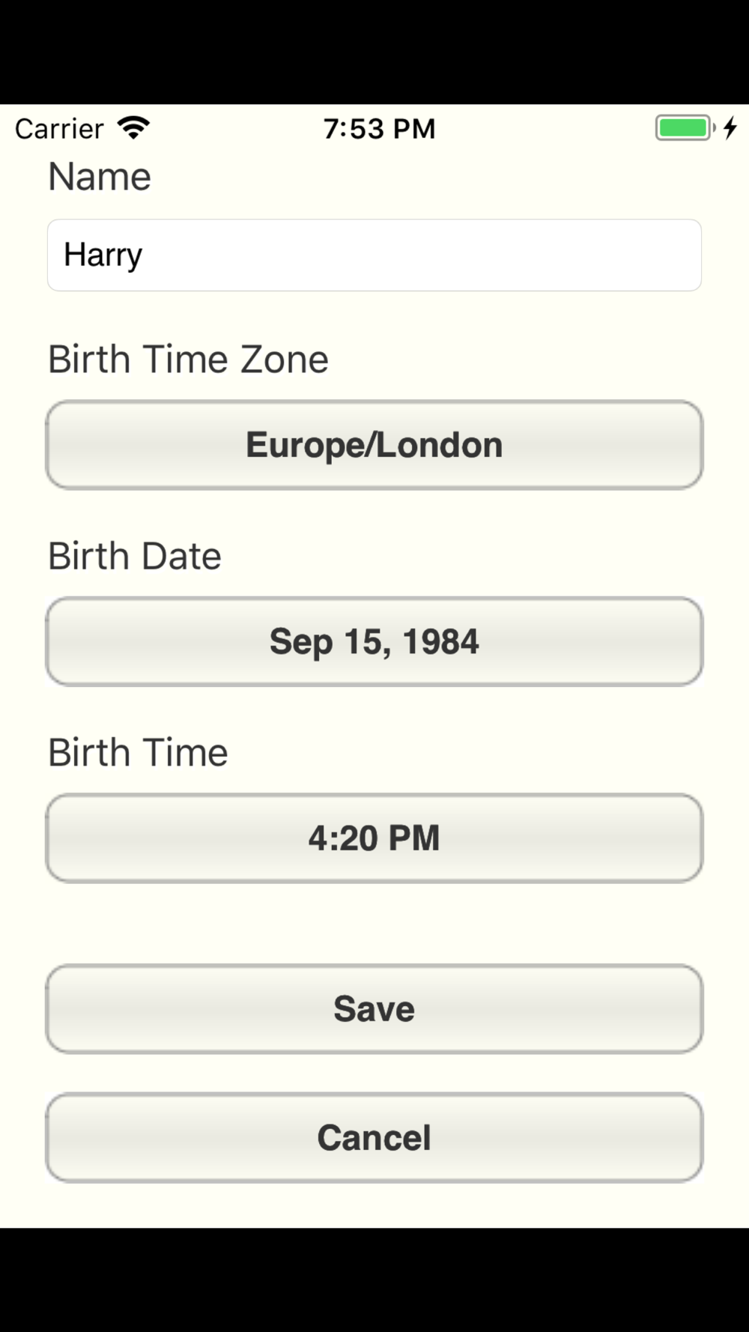
Task: Open the 4:20 PM birth time picker
Action: 374,838
